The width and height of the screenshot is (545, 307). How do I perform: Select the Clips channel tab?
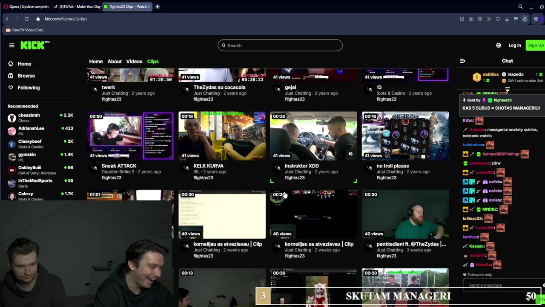click(x=153, y=61)
